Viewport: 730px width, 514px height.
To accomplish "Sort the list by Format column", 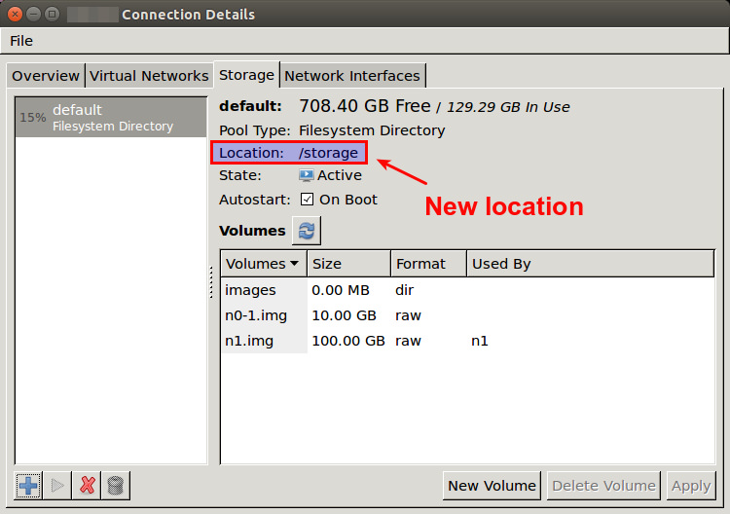I will pyautogui.click(x=428, y=264).
